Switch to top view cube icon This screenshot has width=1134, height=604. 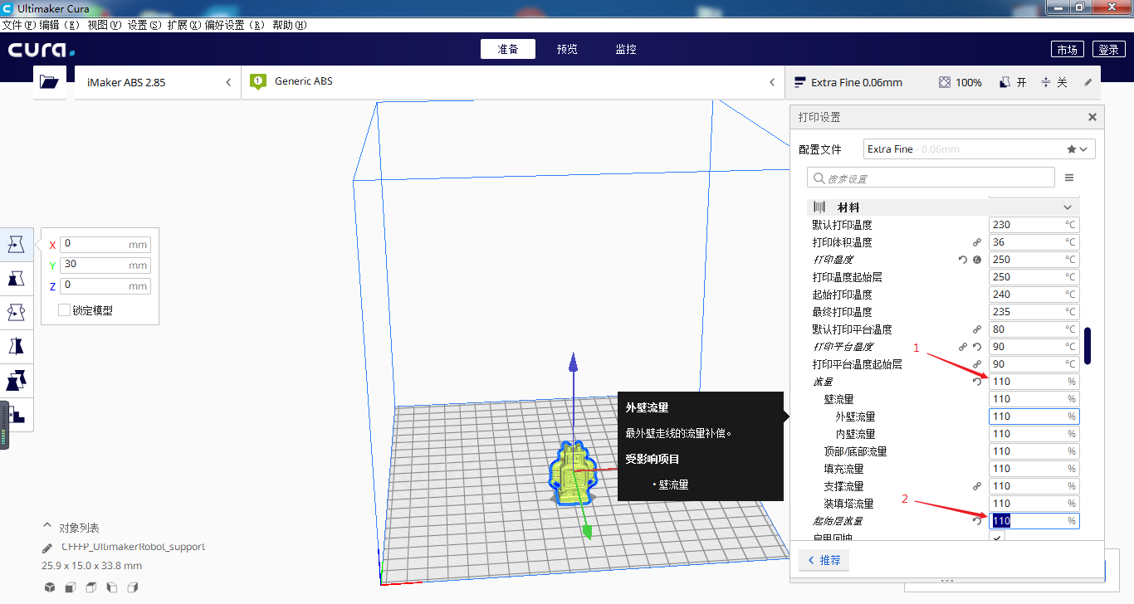click(x=91, y=587)
